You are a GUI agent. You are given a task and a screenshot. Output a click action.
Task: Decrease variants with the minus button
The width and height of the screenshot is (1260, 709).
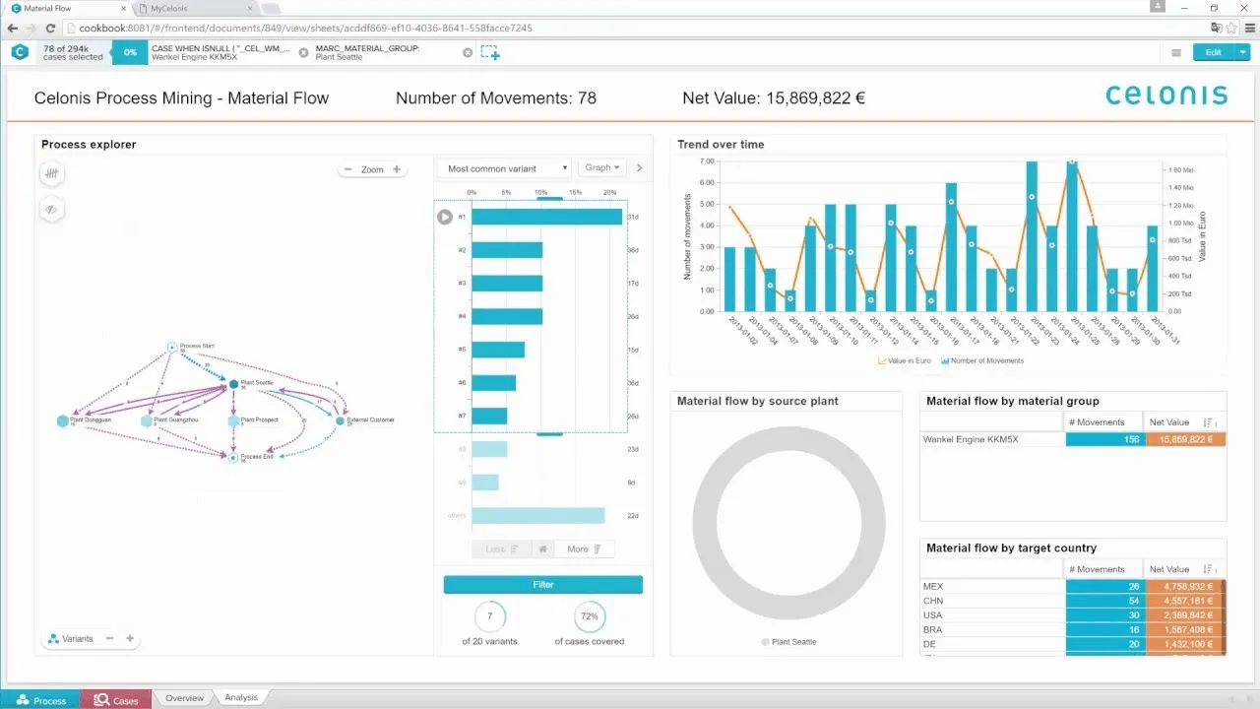pyautogui.click(x=109, y=638)
